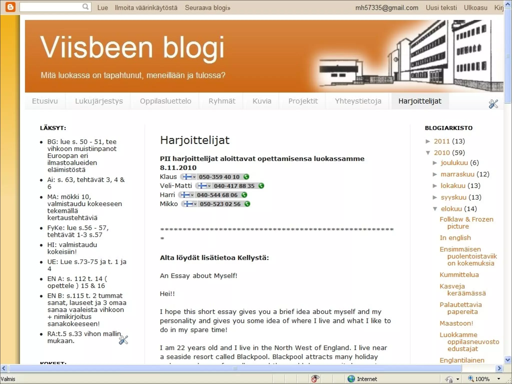Expand the marraskuu month archive
The height and width of the screenshot is (384, 512).
(x=435, y=174)
